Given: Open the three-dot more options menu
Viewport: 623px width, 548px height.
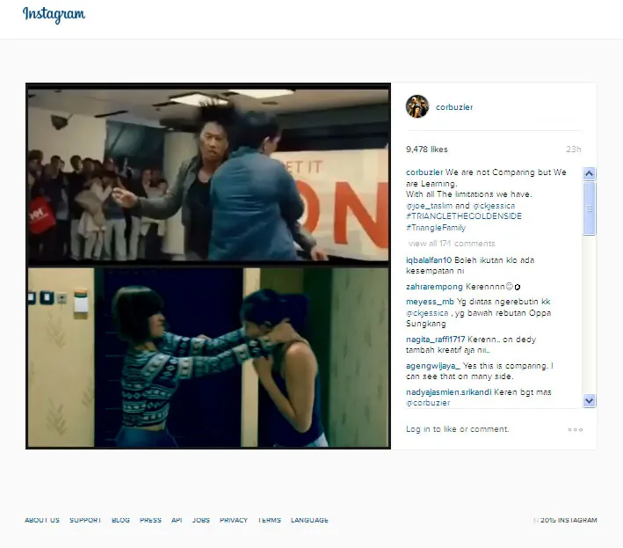Looking at the screenshot, I should pos(575,429).
